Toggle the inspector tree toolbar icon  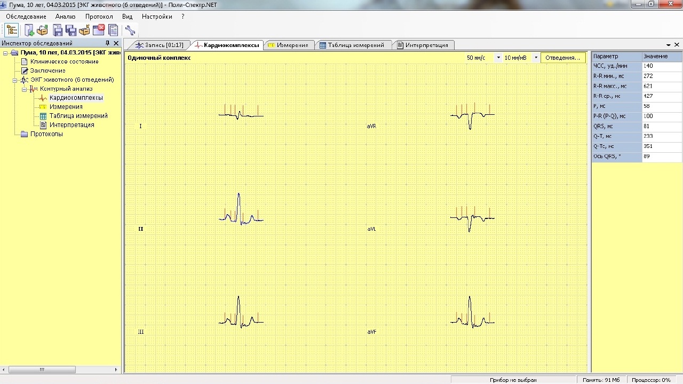[12, 30]
